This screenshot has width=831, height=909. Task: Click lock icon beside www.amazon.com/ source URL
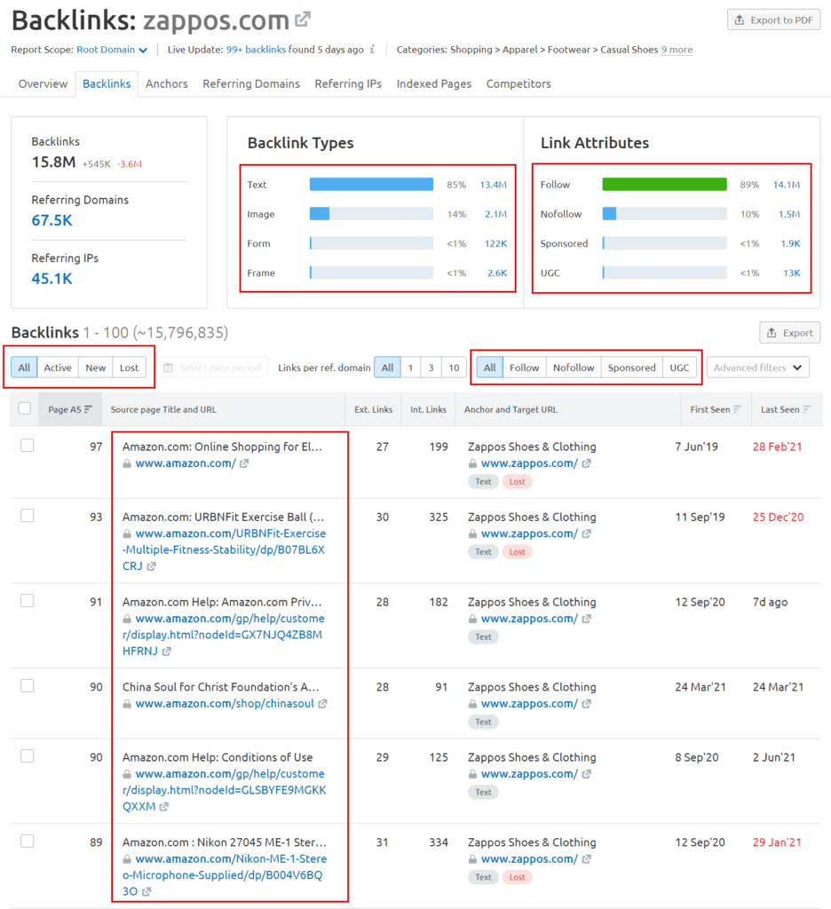[x=126, y=463]
